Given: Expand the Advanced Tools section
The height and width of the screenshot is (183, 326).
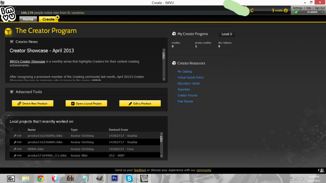Looking at the screenshot, I should coord(12,92).
